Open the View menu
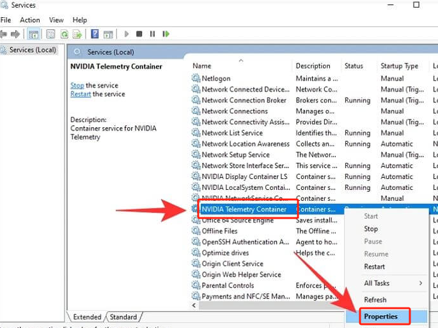The image size is (438, 328). [56, 20]
